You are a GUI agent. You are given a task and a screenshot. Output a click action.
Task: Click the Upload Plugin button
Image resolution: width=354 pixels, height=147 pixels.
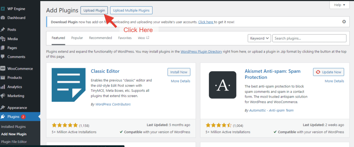point(94,10)
